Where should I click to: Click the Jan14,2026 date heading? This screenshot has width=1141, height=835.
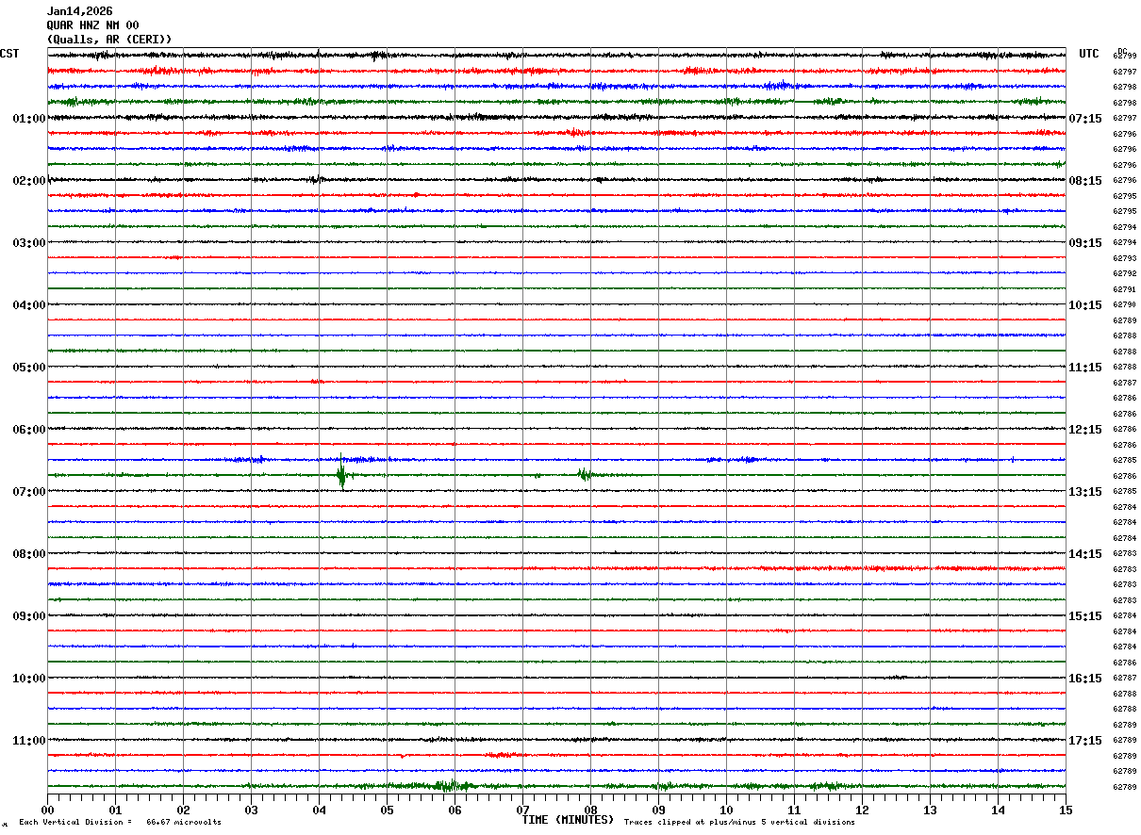(79, 11)
